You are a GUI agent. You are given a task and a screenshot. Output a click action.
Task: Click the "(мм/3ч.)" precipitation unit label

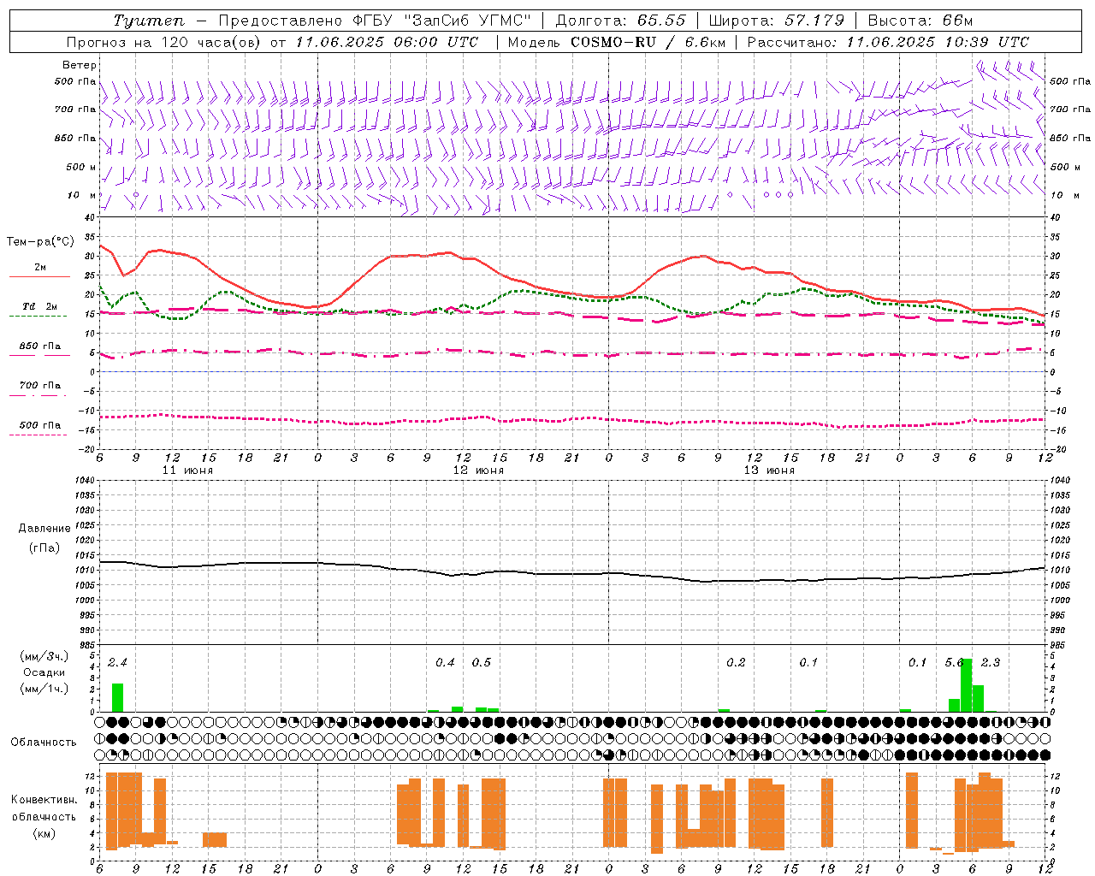point(44,656)
